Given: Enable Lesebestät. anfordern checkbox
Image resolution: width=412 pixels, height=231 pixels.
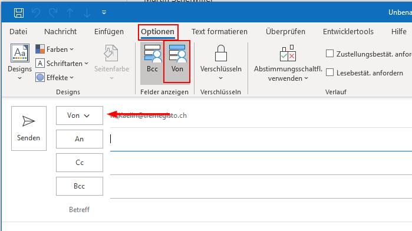Looking at the screenshot, I should [329, 72].
